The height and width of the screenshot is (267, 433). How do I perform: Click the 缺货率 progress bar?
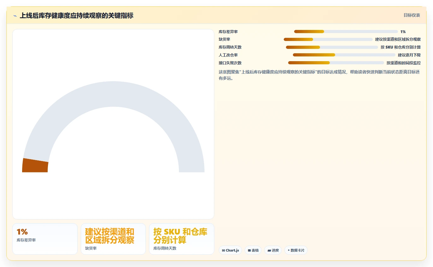pyautogui.click(x=328, y=39)
